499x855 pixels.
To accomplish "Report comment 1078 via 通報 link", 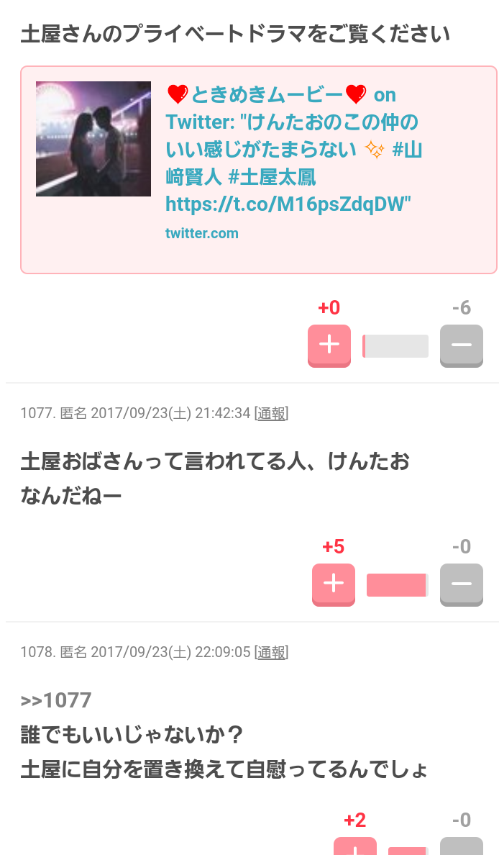I will tap(271, 652).
